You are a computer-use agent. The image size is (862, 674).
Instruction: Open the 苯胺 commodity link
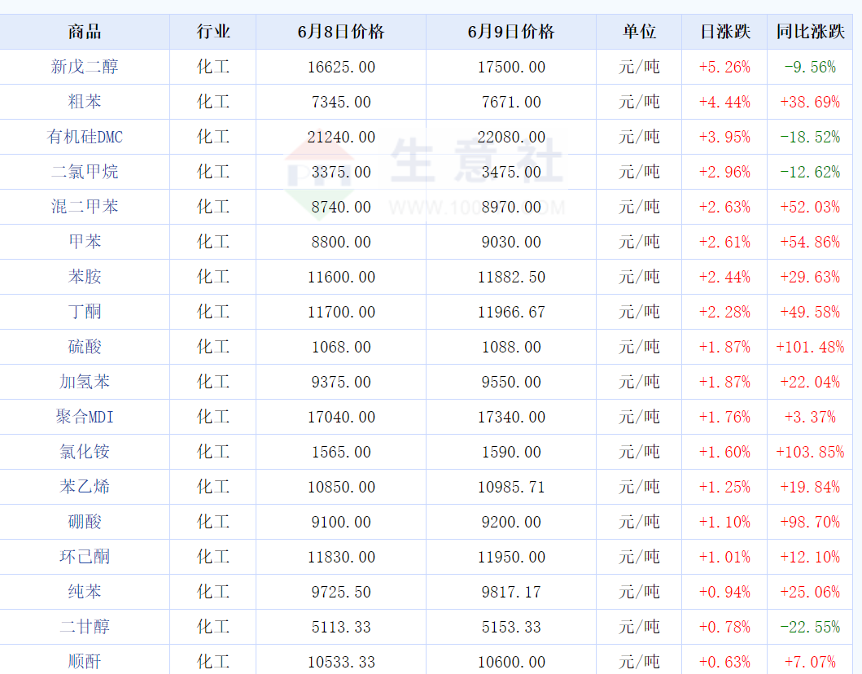[85, 277]
